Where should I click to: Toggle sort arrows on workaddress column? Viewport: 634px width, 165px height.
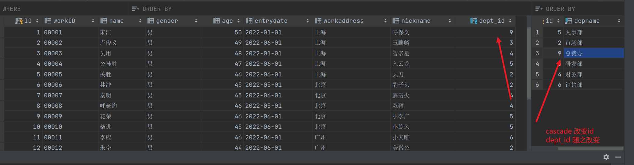385,21
